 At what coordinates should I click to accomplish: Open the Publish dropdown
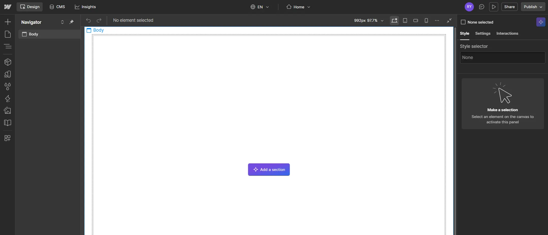click(533, 7)
